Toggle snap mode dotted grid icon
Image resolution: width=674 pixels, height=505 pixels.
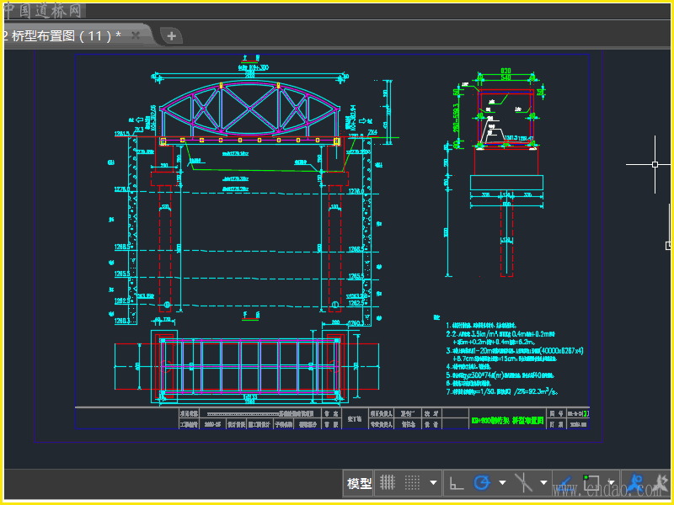tap(412, 483)
